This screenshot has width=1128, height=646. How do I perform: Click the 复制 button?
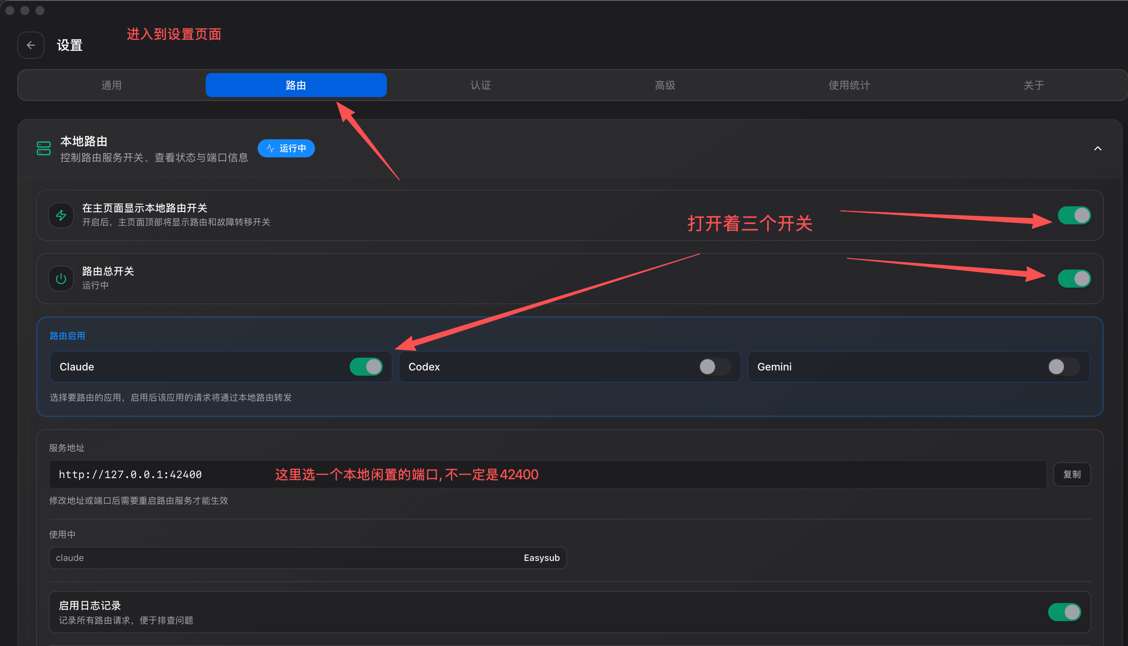1072,474
